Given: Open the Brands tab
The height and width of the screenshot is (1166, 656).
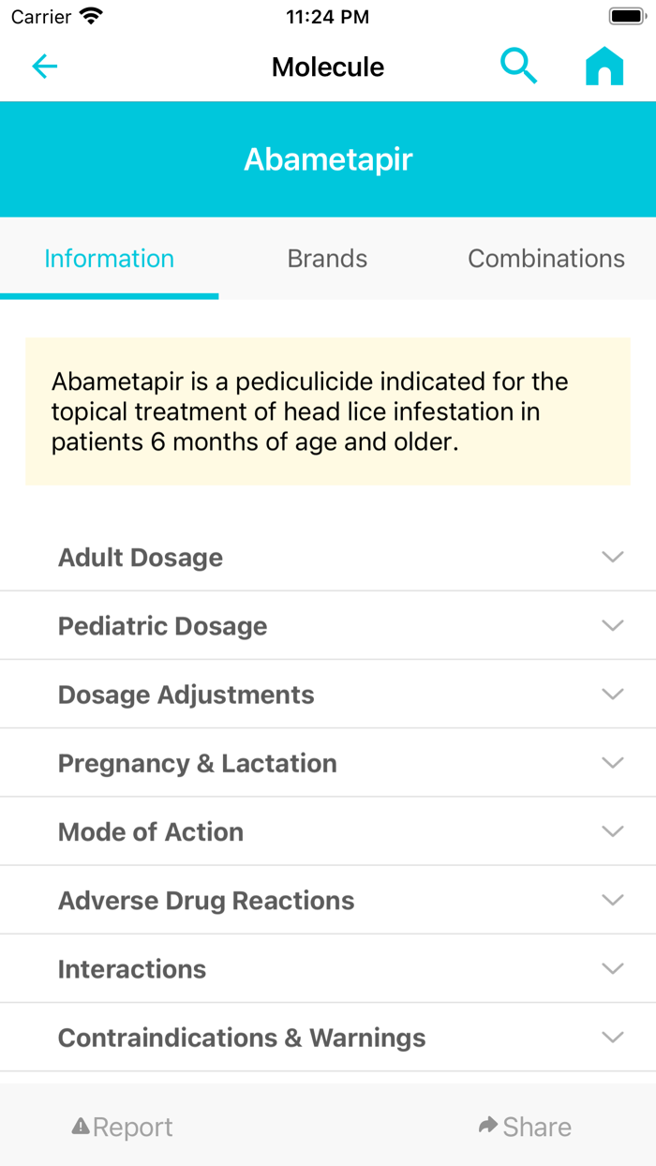Looking at the screenshot, I should (x=327, y=259).
